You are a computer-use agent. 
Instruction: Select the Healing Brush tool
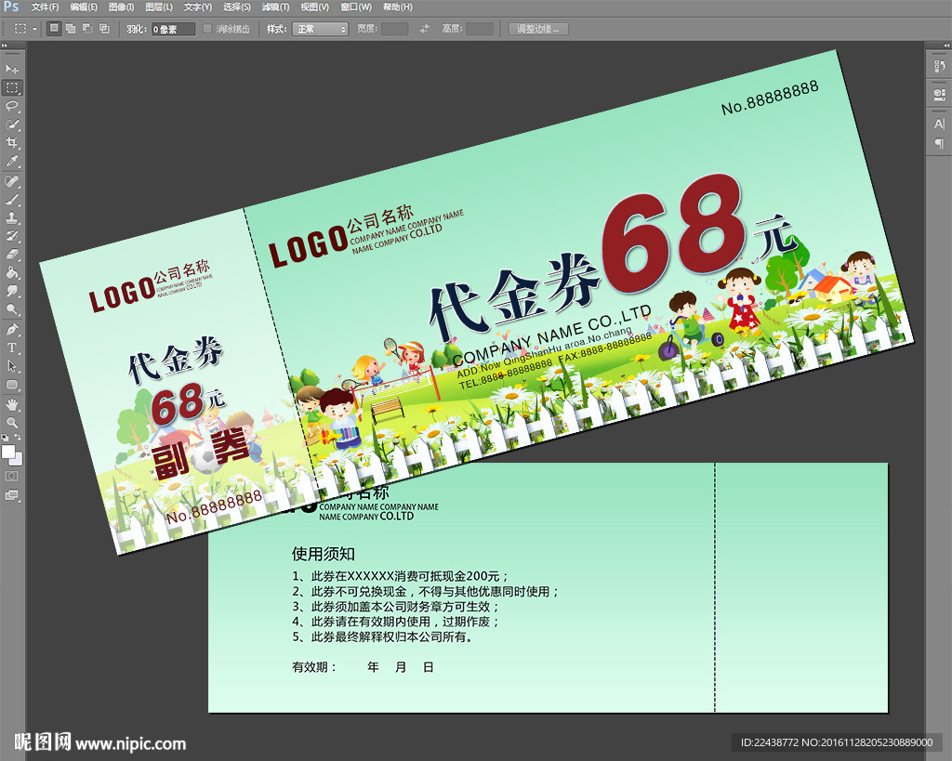12,181
